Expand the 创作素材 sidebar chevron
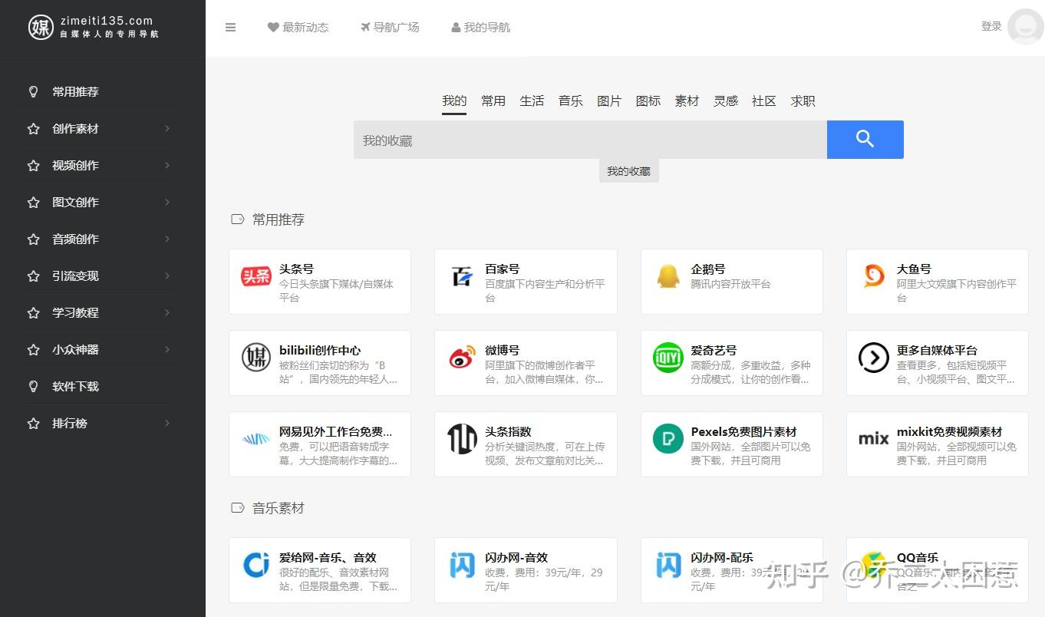 [166, 128]
